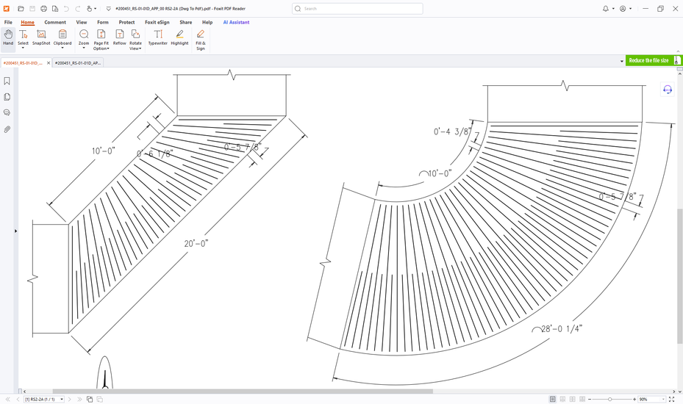Click the floating AI assistant icon

[668, 89]
